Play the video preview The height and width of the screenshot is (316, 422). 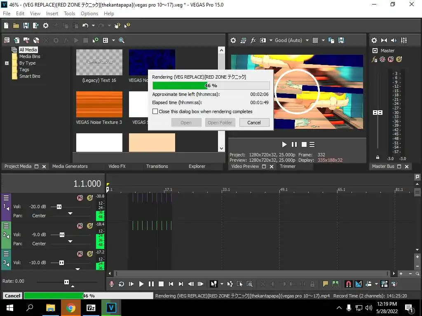[284, 144]
